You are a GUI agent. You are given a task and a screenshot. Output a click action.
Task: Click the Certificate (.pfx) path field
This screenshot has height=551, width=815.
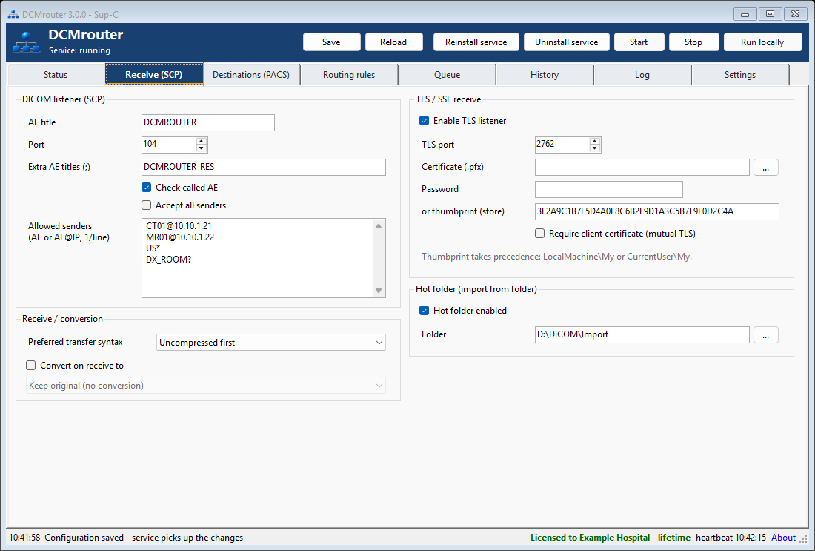click(642, 167)
